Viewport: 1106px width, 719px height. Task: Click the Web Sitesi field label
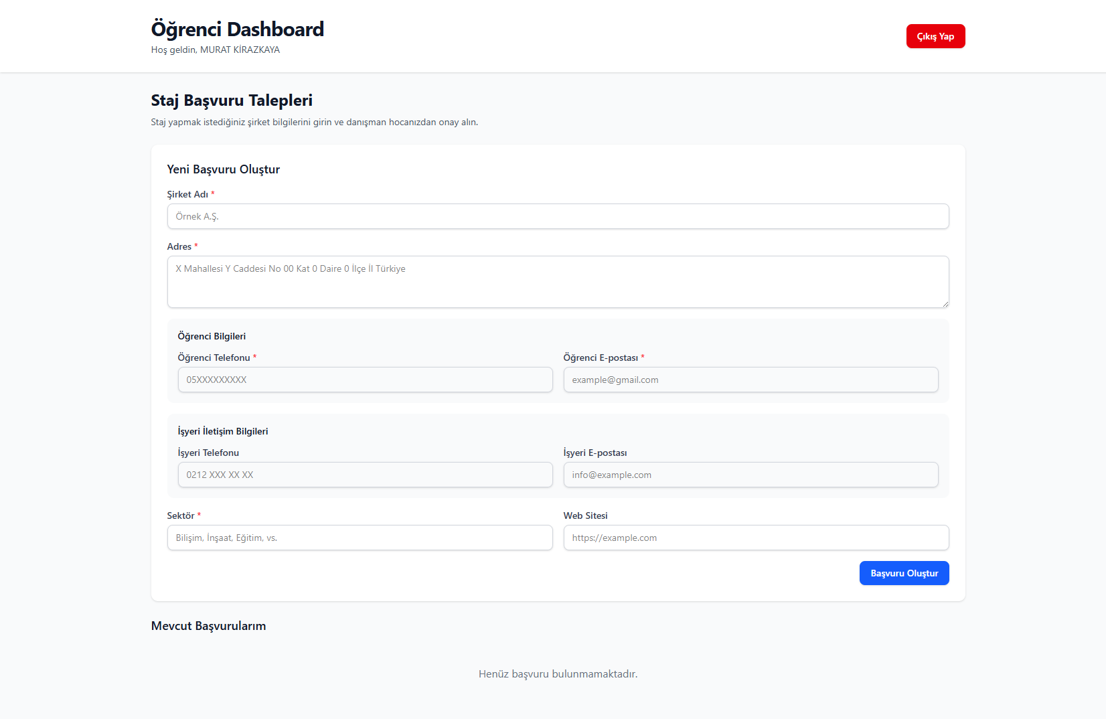pyautogui.click(x=585, y=515)
